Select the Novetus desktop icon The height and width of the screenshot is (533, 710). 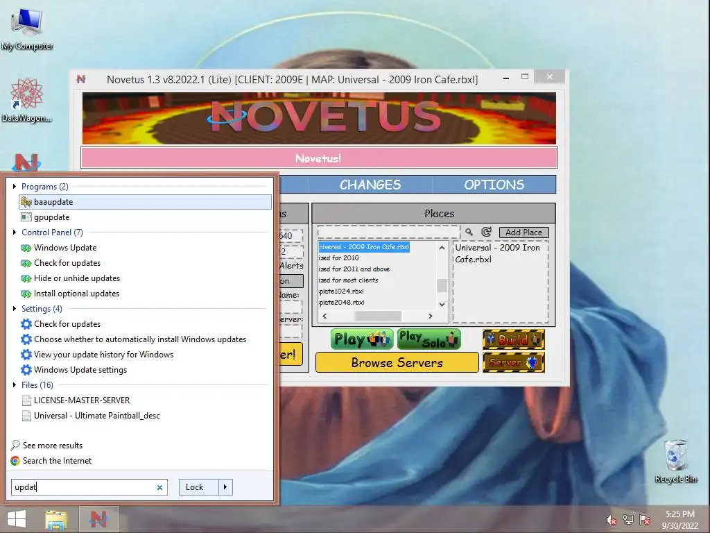point(26,162)
